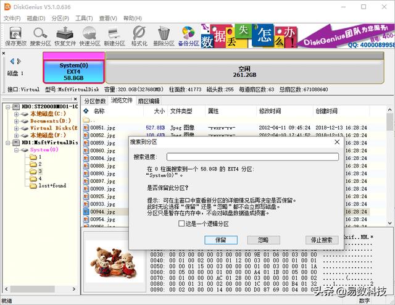Check the 这是一个逻辑分区 checkbox

181,224
